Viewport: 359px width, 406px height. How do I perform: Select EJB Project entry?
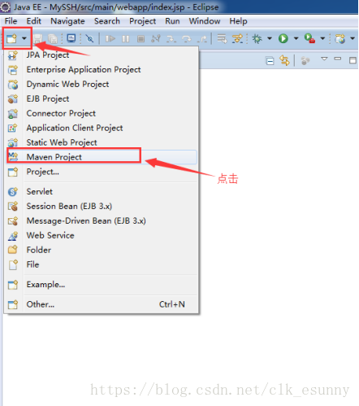(x=102, y=99)
